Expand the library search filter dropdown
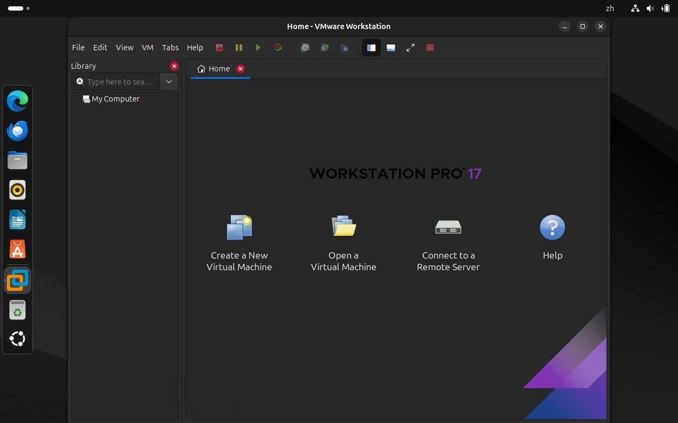 pyautogui.click(x=169, y=81)
